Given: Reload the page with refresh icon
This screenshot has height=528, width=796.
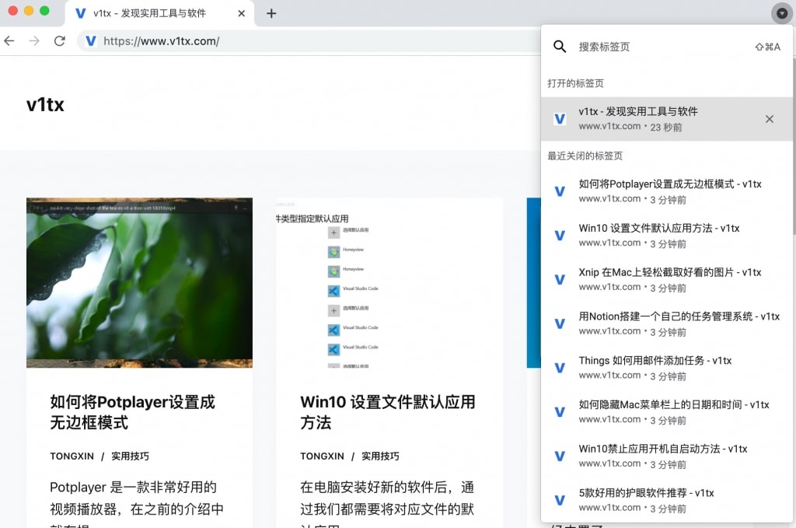Looking at the screenshot, I should point(59,40).
